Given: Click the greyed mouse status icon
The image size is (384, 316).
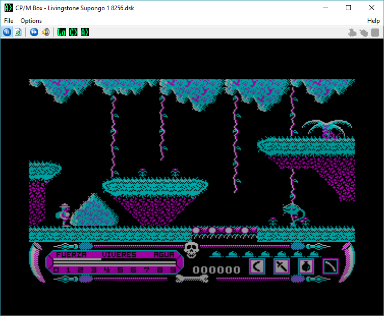Looking at the screenshot, I should pos(364,33).
